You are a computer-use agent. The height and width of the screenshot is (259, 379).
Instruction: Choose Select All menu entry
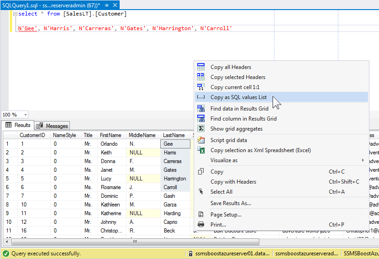point(281,192)
